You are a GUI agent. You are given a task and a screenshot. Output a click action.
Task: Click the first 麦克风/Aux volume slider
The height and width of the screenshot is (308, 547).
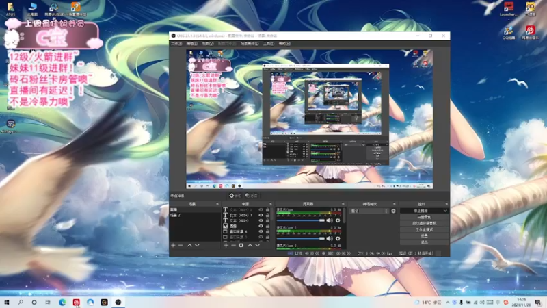click(301, 220)
